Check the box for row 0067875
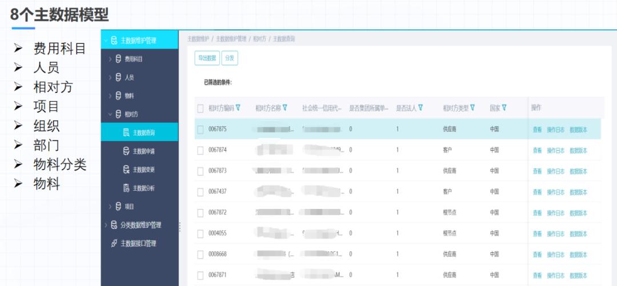The image size is (617, 286). 200,130
